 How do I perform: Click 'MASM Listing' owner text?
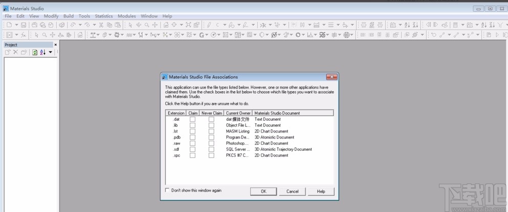tap(238, 131)
